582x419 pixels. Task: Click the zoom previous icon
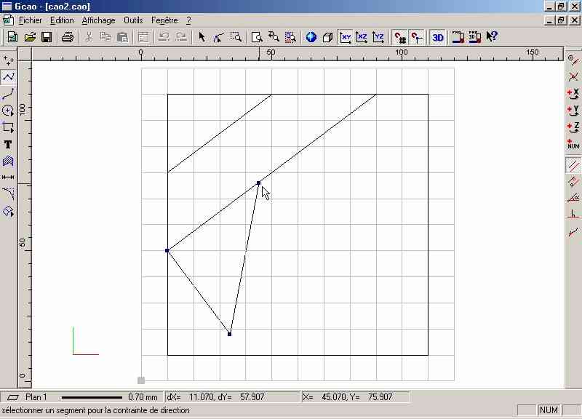coord(274,37)
